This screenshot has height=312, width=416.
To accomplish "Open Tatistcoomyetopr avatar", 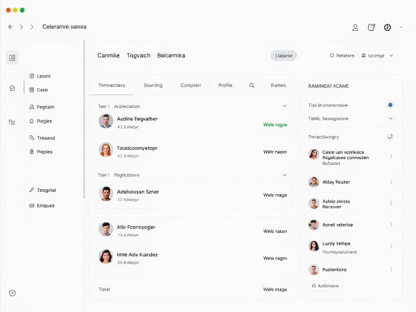I will point(106,149).
